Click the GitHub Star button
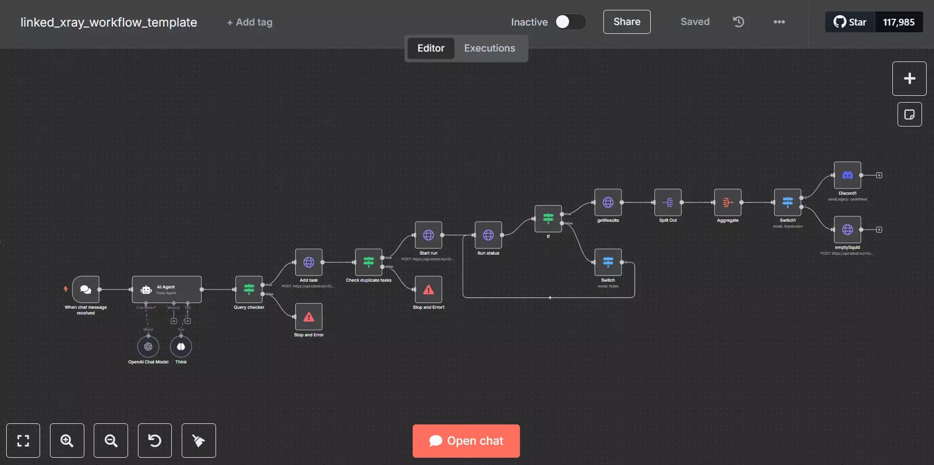This screenshot has height=465, width=934. tap(850, 22)
